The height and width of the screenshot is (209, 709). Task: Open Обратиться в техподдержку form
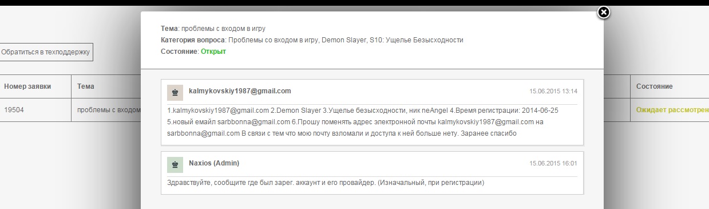tap(46, 52)
